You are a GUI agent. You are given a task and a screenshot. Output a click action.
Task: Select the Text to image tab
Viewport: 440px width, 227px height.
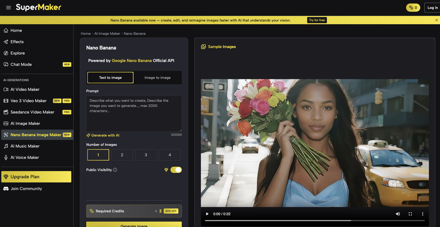(110, 78)
